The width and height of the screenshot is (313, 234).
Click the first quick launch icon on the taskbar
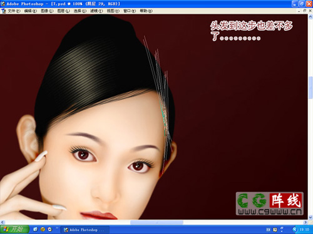coord(35,229)
